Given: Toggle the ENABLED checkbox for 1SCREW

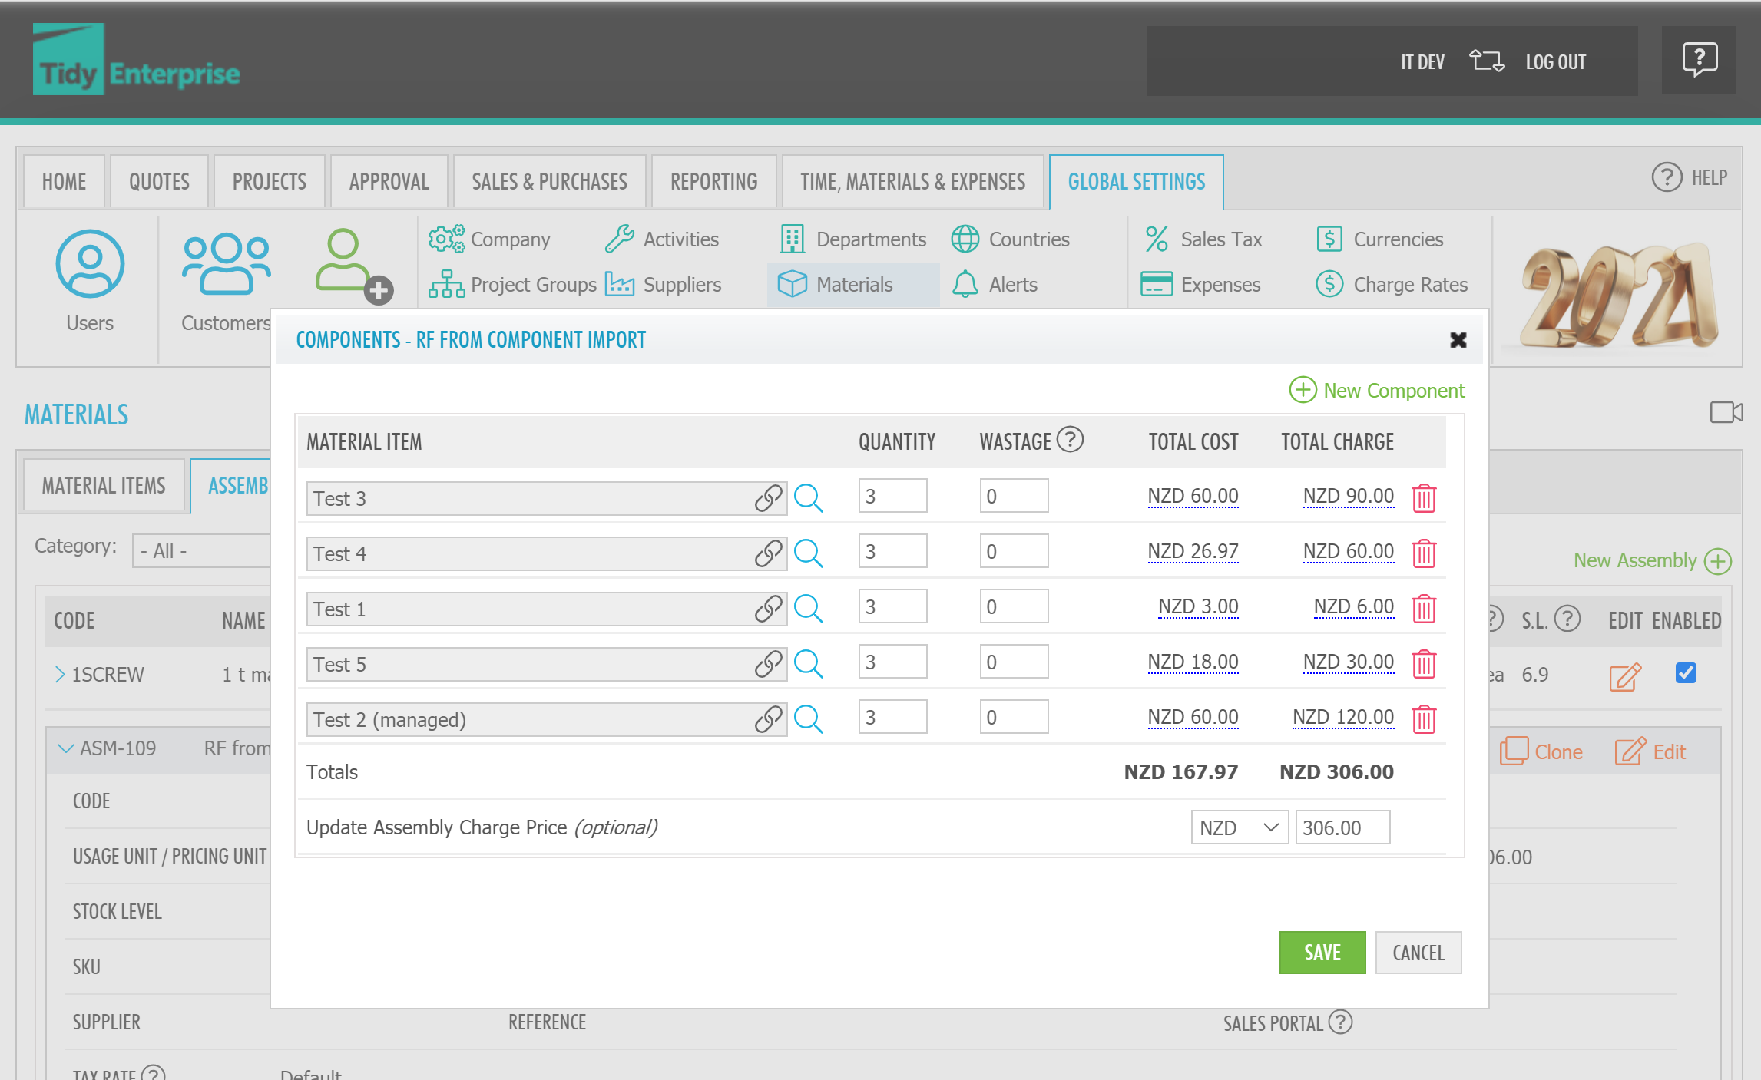Looking at the screenshot, I should pyautogui.click(x=1686, y=673).
